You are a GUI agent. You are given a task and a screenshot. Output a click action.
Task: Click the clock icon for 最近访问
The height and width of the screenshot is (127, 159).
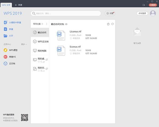tap(35, 32)
